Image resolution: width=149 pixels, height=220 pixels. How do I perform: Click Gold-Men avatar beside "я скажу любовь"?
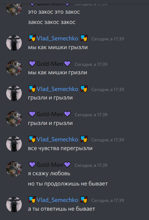click(14, 169)
